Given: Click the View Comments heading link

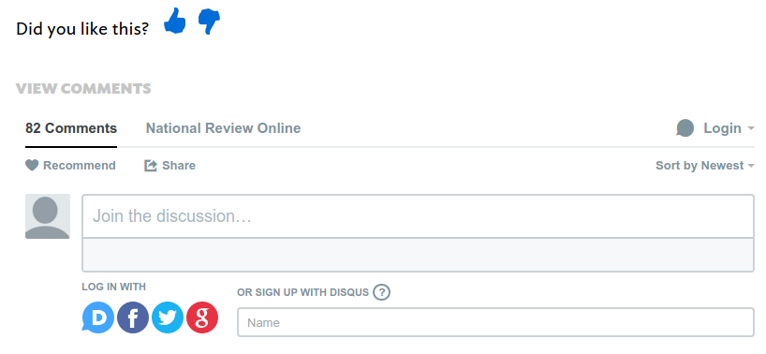Looking at the screenshot, I should (x=83, y=89).
